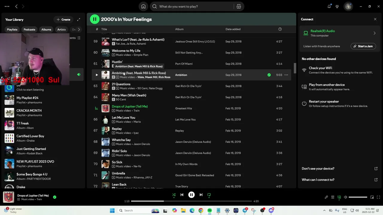The width and height of the screenshot is (383, 215).
Task: Open lyrics microphone icon
Action: (326, 197)
